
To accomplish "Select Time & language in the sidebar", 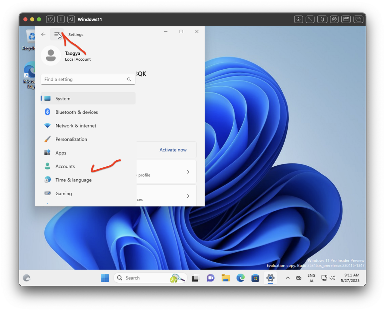I will (x=88, y=180).
